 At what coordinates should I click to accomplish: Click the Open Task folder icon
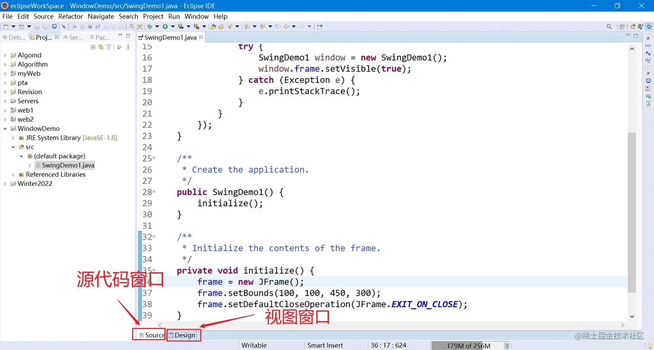click(x=221, y=26)
